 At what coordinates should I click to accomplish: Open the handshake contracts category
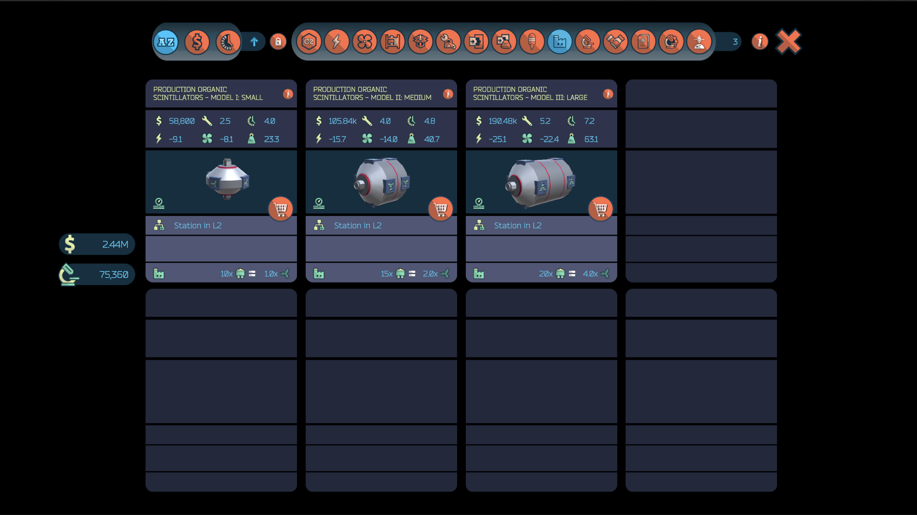tap(616, 42)
